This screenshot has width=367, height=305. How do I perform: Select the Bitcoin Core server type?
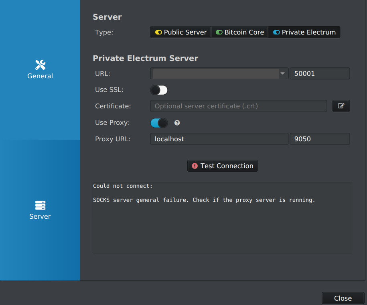point(240,32)
